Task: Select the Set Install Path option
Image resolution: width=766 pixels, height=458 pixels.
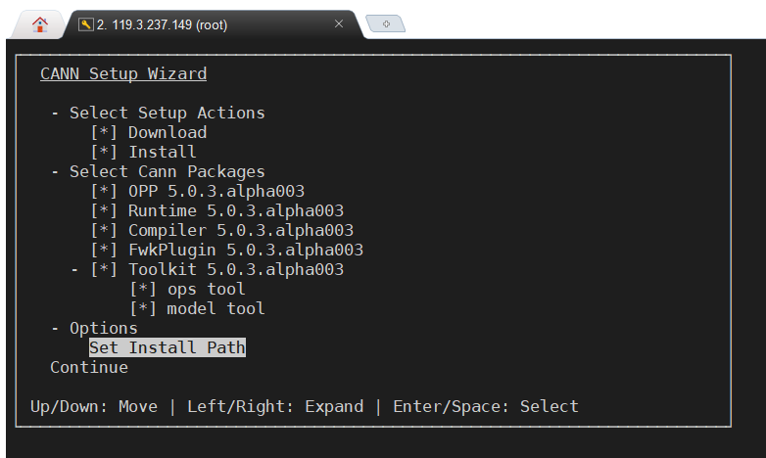Action: [167, 347]
